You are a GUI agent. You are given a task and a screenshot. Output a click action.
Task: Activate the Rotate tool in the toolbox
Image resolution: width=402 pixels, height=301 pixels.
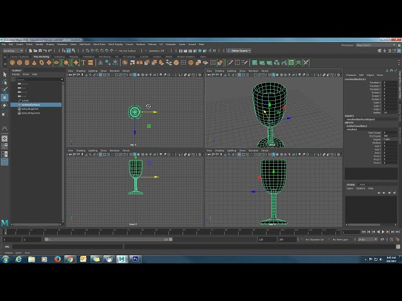4,105
